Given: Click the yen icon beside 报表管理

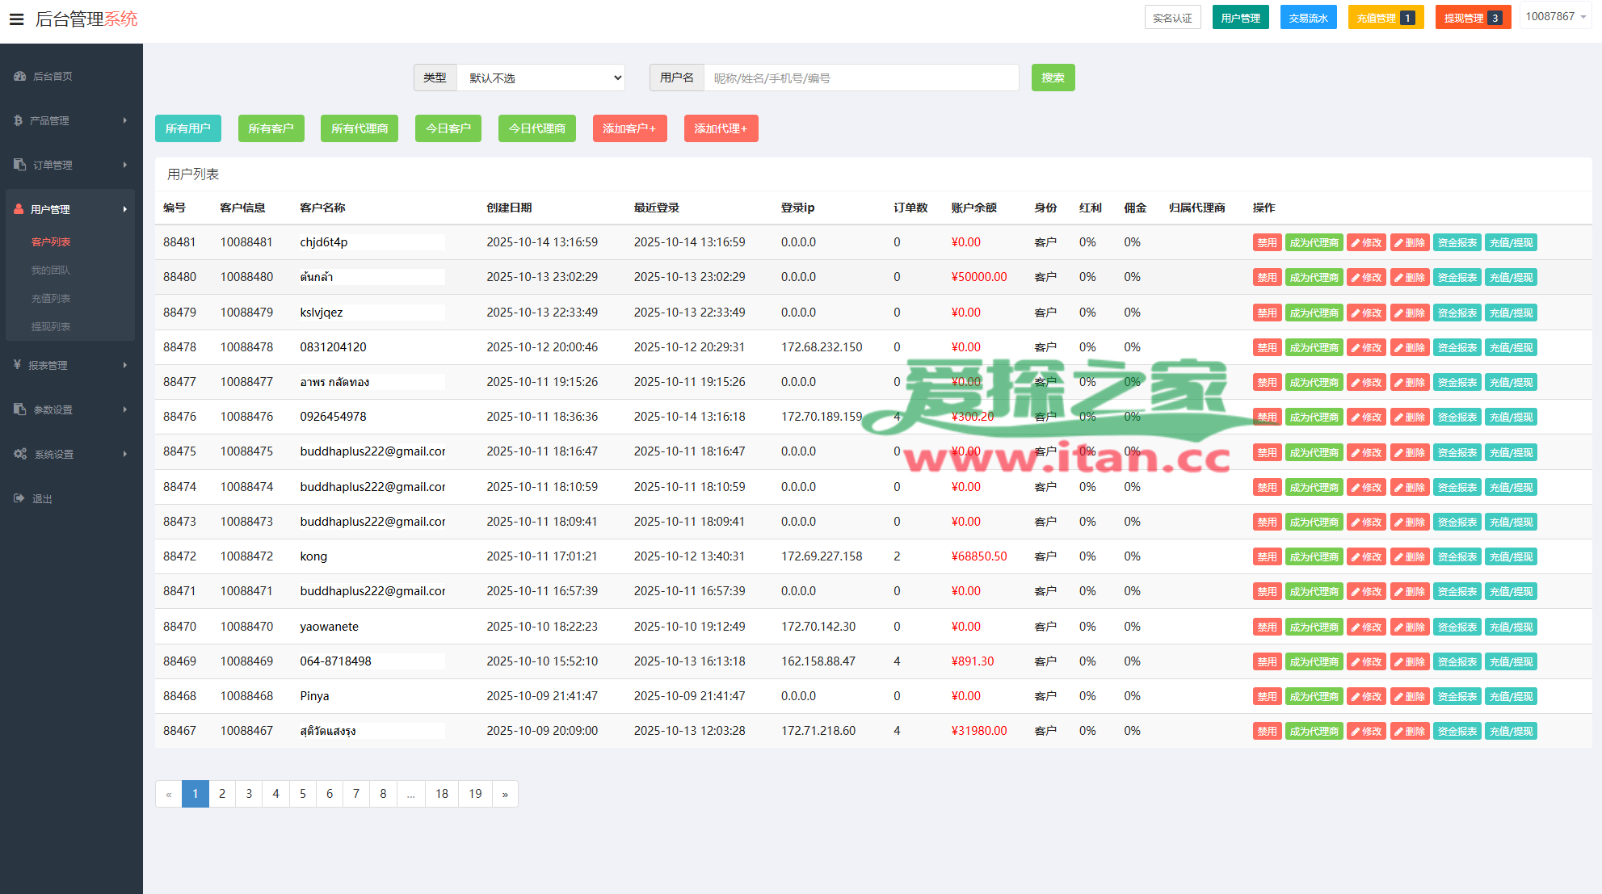Looking at the screenshot, I should (x=17, y=365).
